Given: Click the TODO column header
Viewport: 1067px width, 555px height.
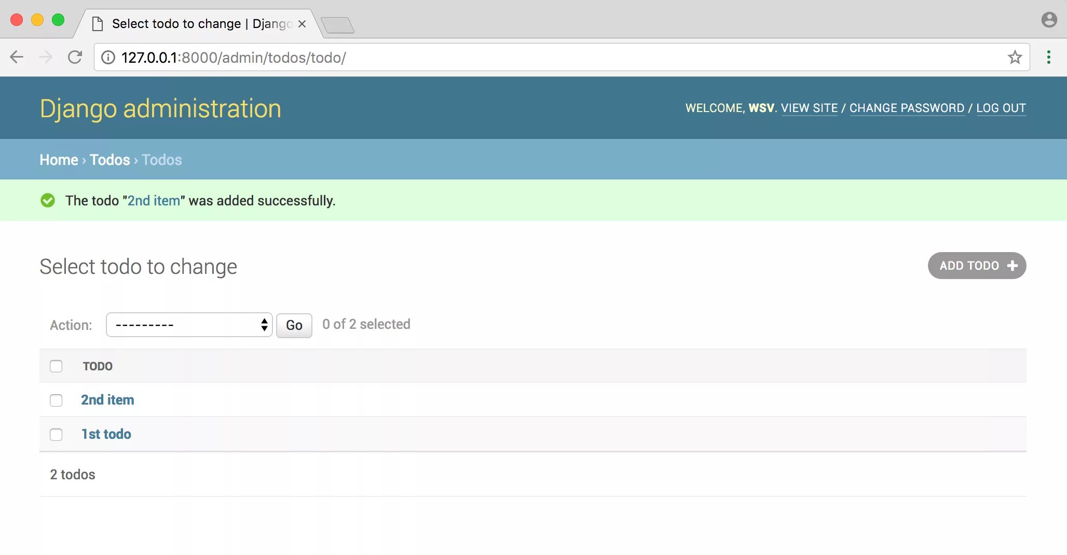Looking at the screenshot, I should [x=98, y=366].
